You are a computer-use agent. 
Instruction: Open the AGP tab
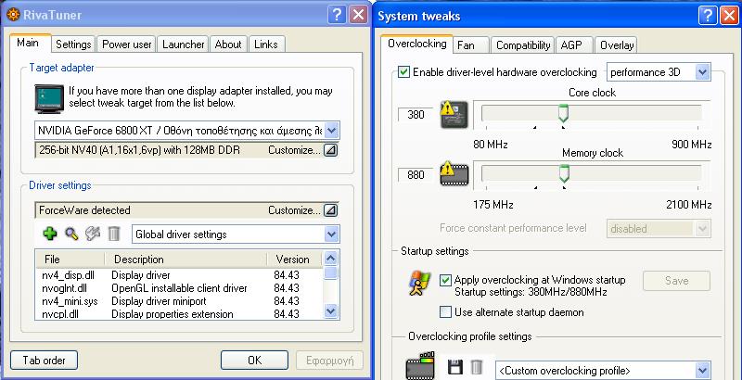tap(574, 44)
